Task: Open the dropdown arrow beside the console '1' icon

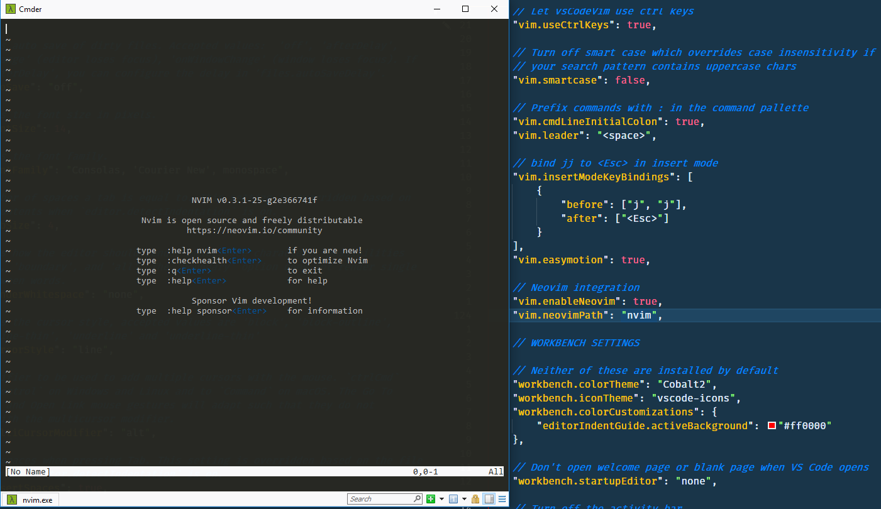Action: [x=464, y=498]
